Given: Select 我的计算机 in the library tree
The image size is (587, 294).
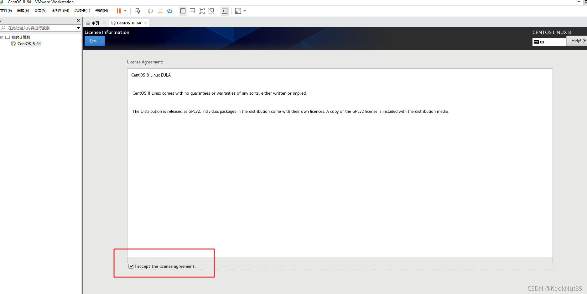Looking at the screenshot, I should [x=21, y=37].
